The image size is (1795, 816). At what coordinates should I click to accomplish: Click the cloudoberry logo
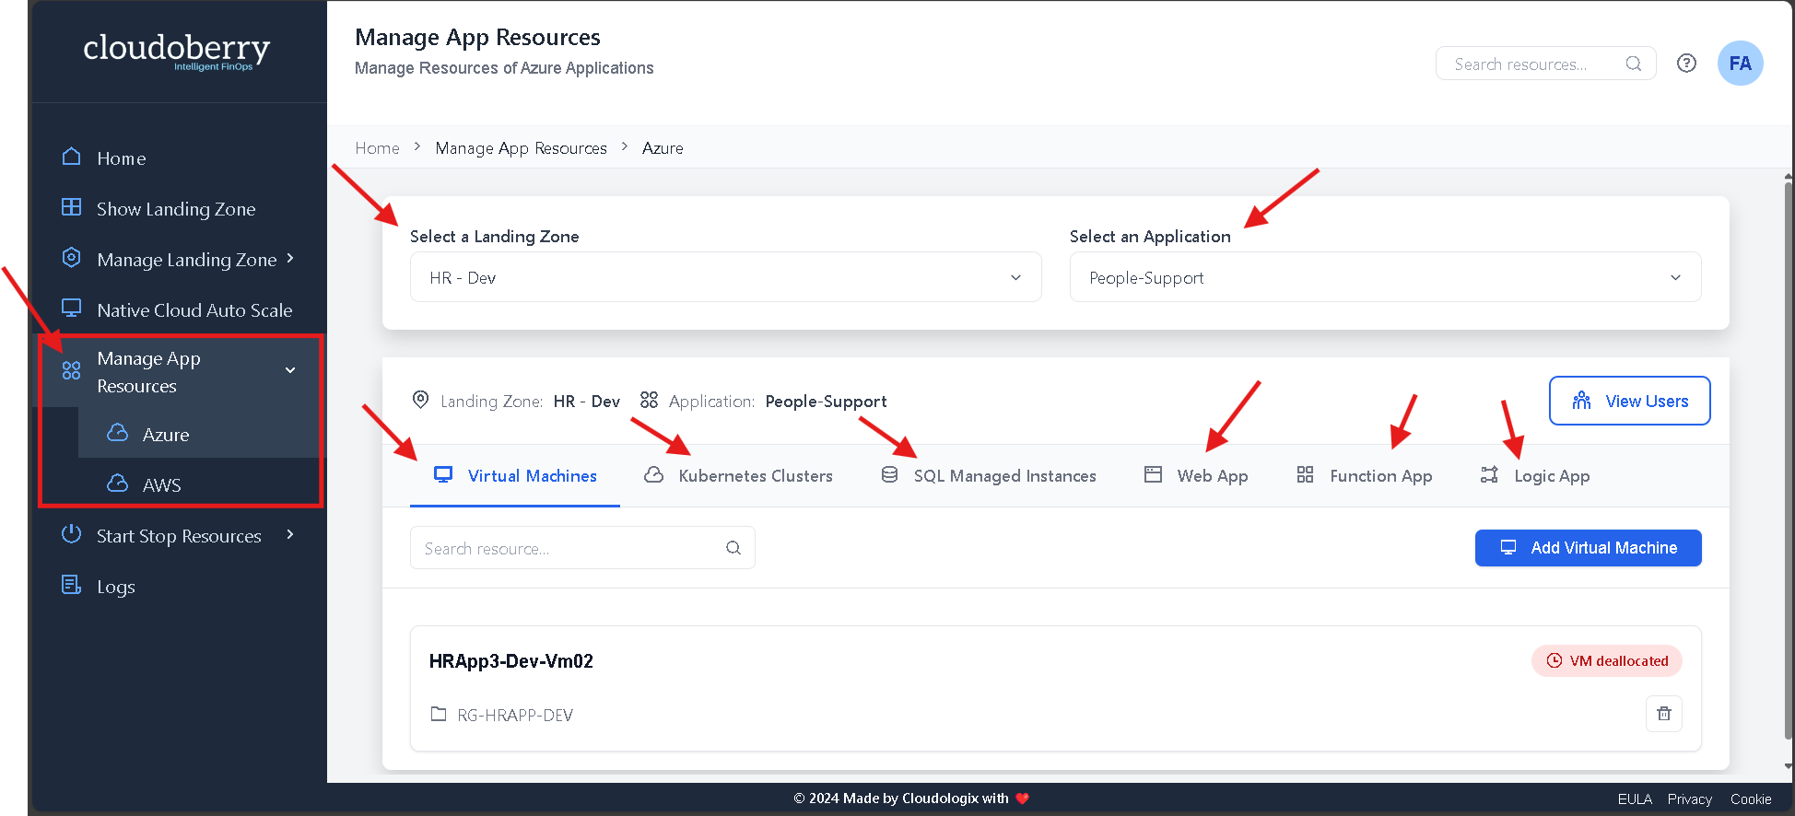[177, 51]
